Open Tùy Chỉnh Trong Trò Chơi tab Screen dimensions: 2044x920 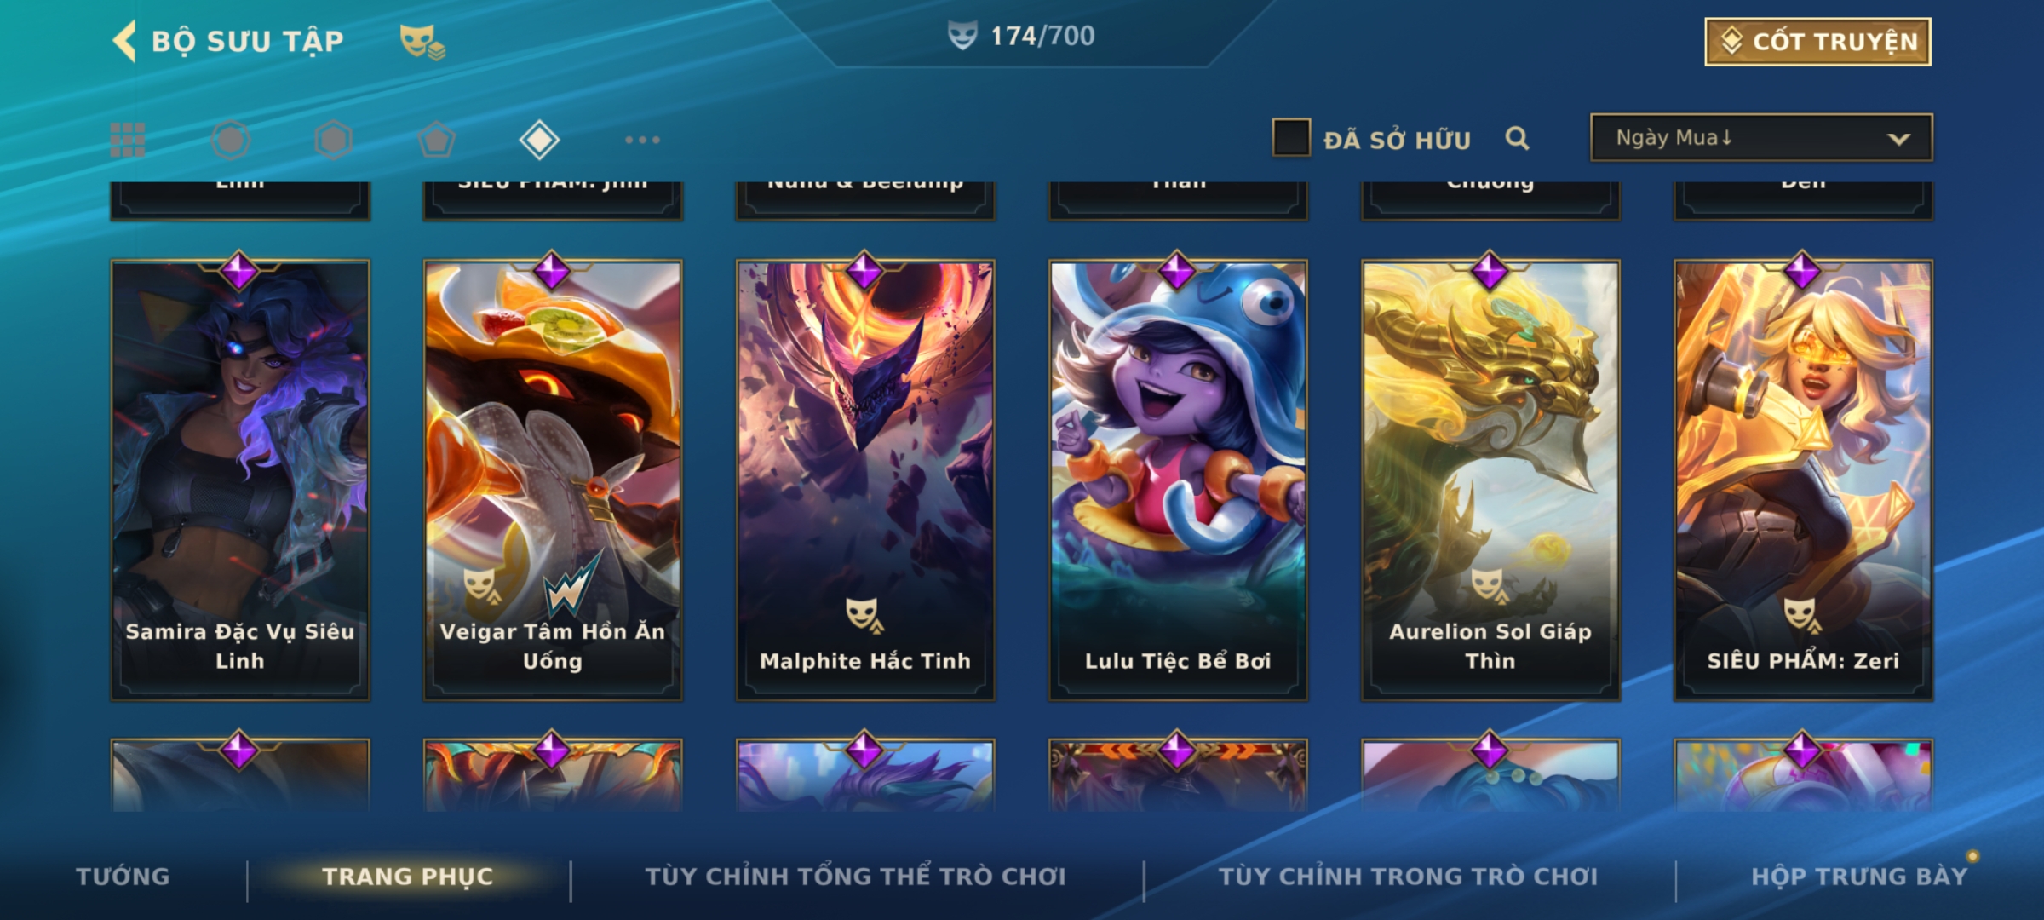[x=1408, y=877]
